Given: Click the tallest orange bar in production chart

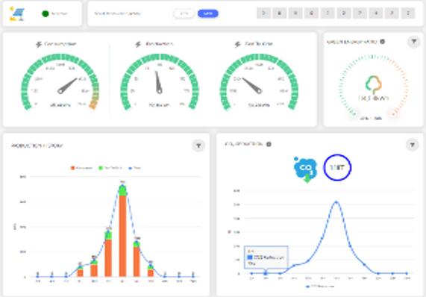Looking at the screenshot, I should click(x=123, y=236).
